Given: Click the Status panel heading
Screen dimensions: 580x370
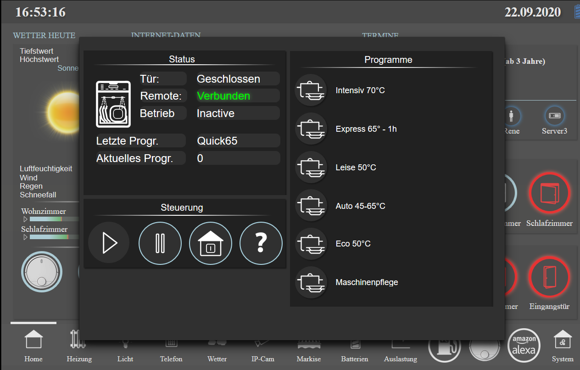Looking at the screenshot, I should coord(182,59).
